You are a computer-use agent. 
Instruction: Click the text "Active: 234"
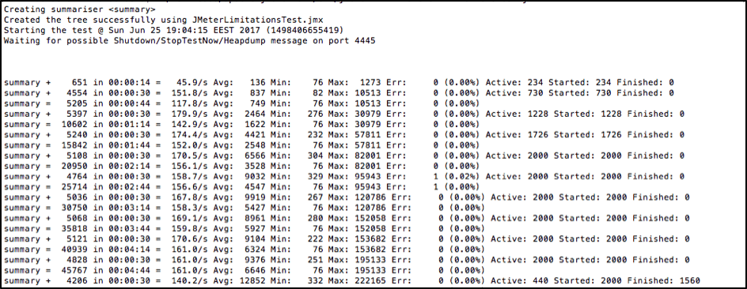point(514,83)
